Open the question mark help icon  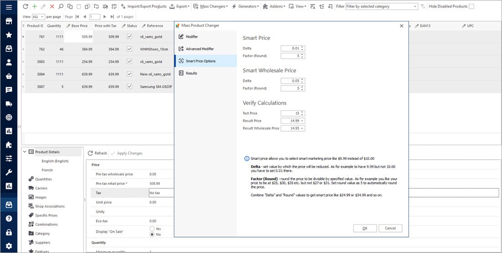pos(9,218)
